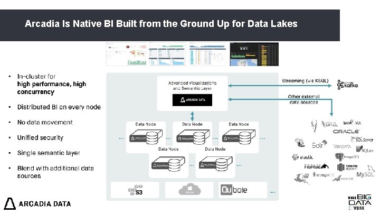Image resolution: width=380 pixels, height=214 pixels.
Task: Click the black Arcadia Data badge in diagram
Action: coord(192,100)
